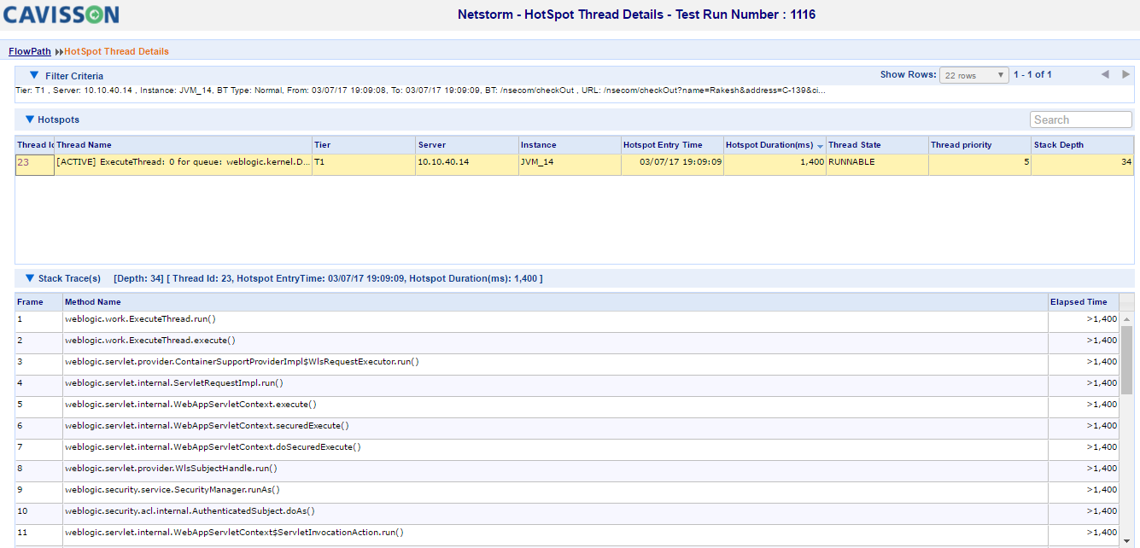Select WebAppServletContext.execute() frame
The image size is (1140, 548).
coord(567,406)
